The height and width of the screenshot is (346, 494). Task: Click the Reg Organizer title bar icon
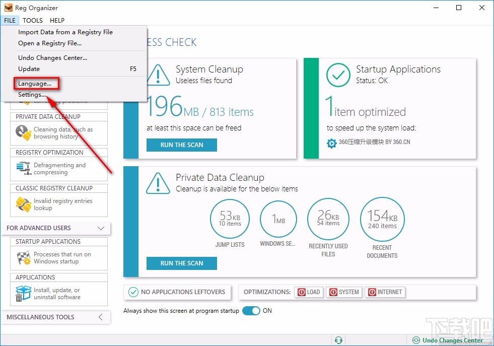[x=9, y=8]
